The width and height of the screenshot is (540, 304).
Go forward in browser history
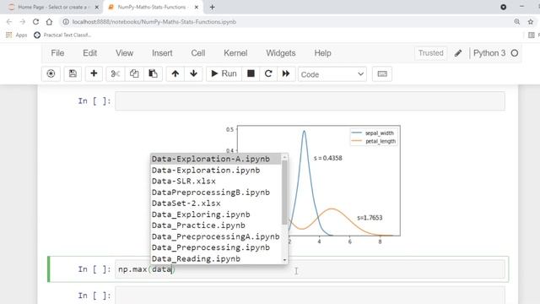tap(23, 22)
